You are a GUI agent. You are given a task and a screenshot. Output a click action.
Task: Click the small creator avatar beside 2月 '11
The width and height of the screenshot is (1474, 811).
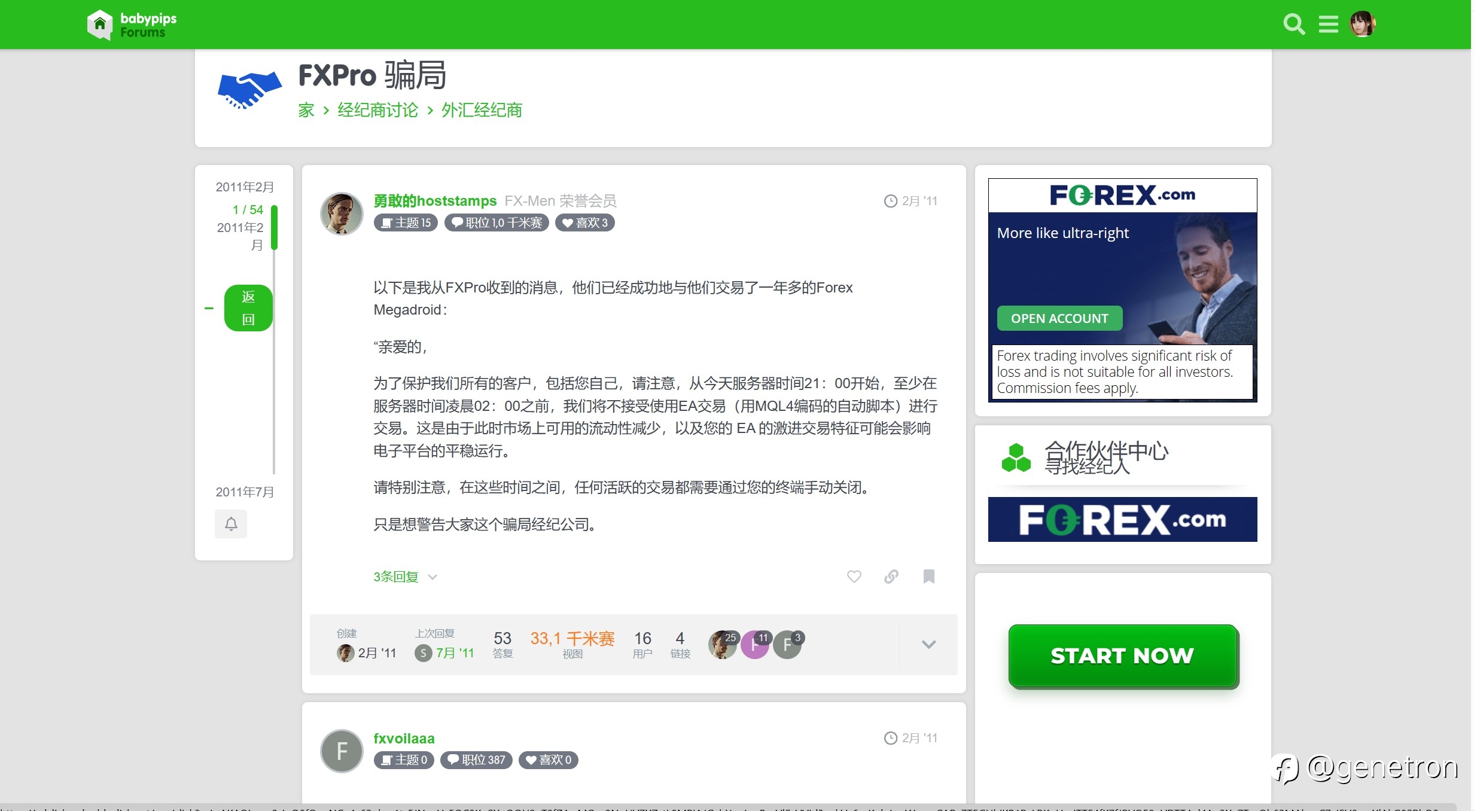coord(345,653)
